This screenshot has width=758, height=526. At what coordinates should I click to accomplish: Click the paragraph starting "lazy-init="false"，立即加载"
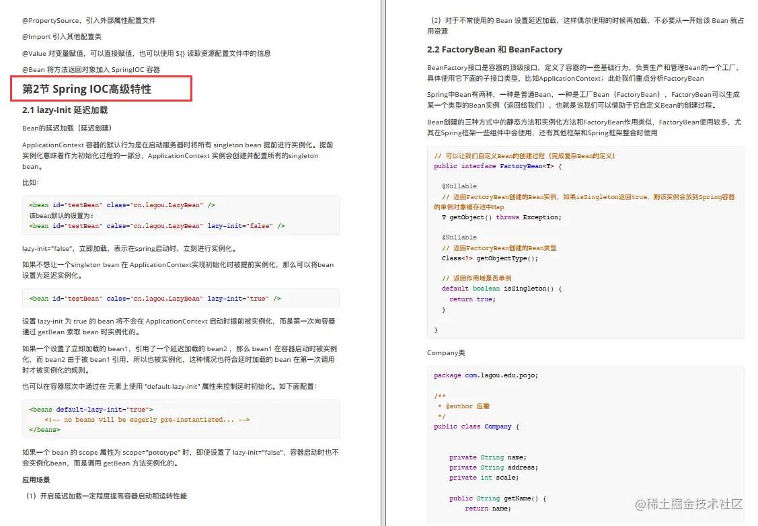pyautogui.click(x=130, y=248)
